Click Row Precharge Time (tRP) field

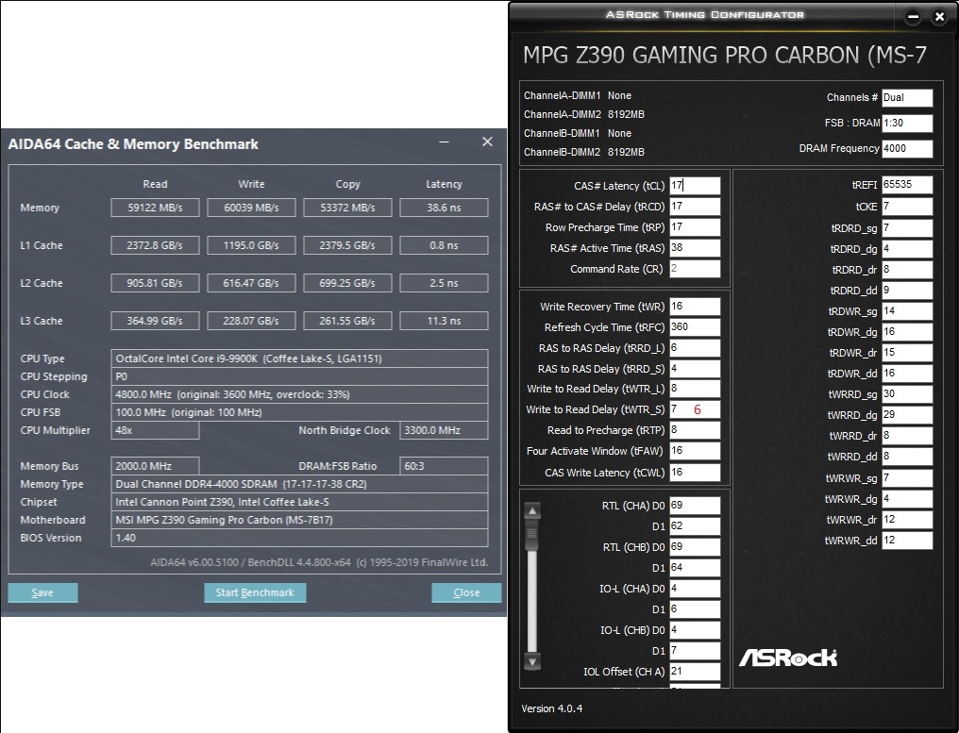click(x=695, y=227)
